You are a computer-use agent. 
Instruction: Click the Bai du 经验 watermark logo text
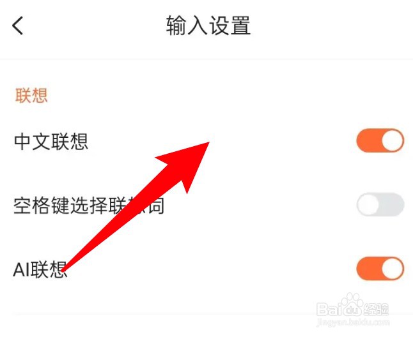353,310
